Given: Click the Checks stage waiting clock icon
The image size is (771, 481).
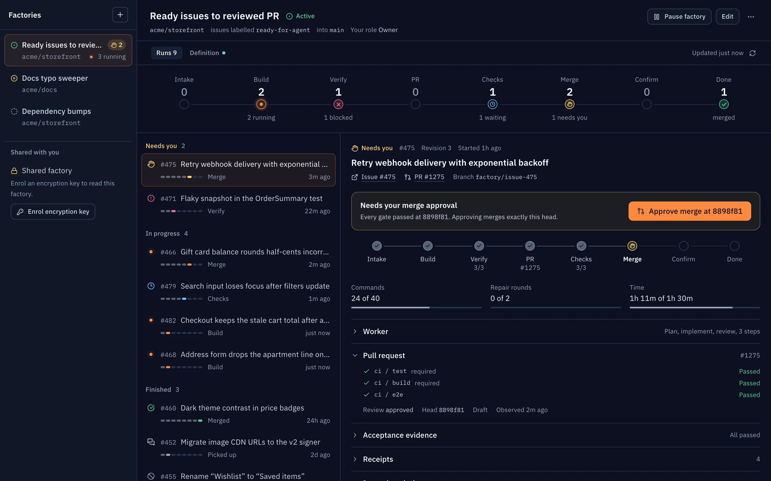Looking at the screenshot, I should pos(492,104).
